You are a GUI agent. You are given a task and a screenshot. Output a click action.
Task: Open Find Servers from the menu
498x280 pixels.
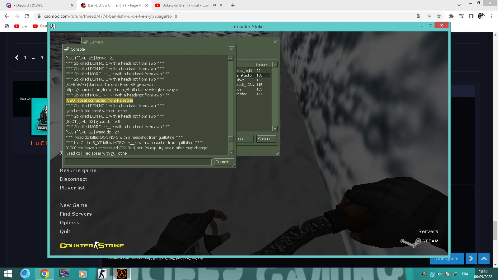76,214
